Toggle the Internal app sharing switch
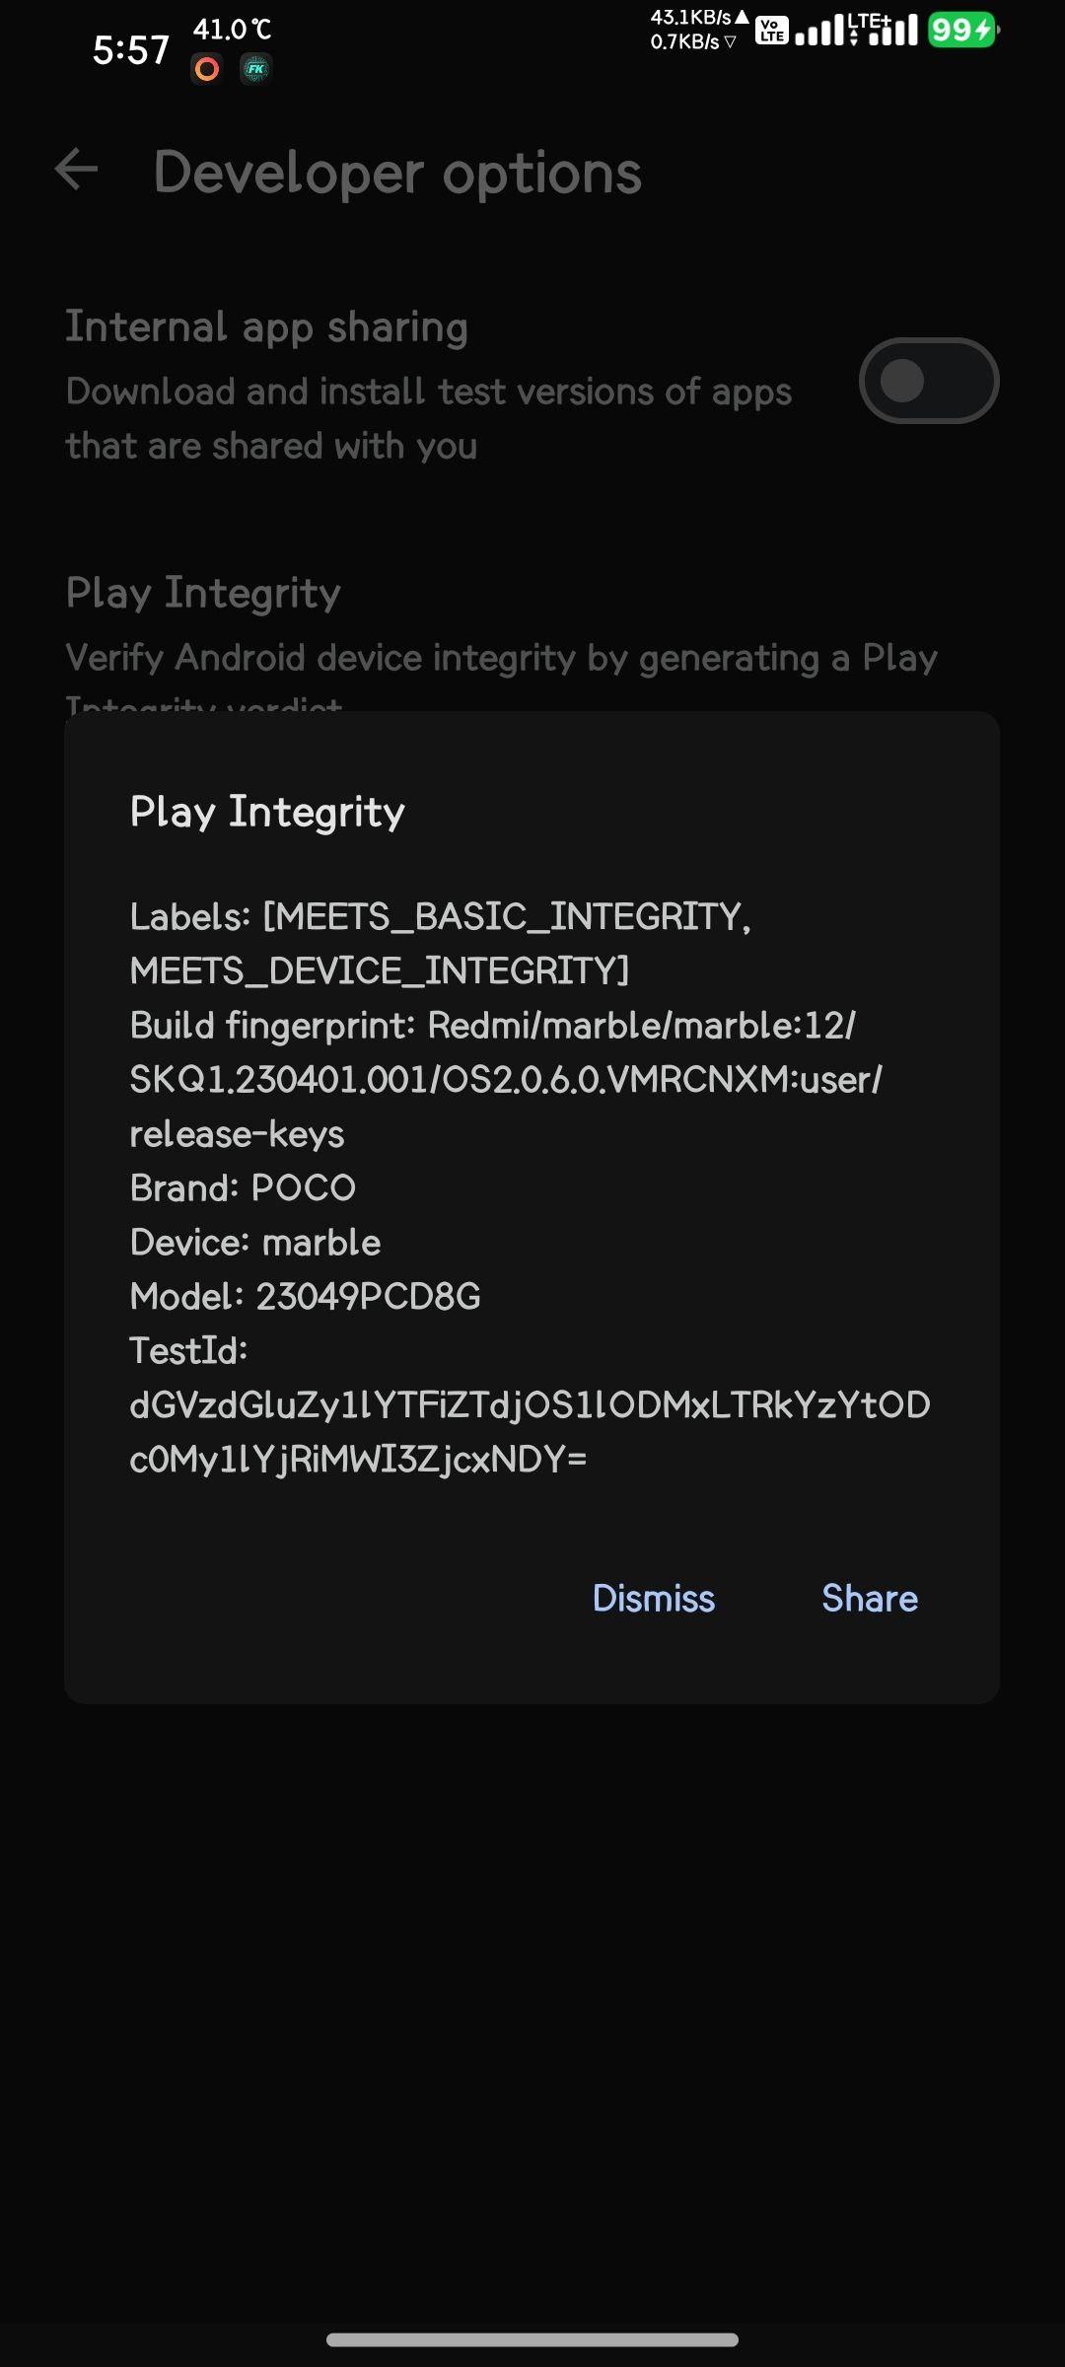1065x2367 pixels. (x=929, y=381)
